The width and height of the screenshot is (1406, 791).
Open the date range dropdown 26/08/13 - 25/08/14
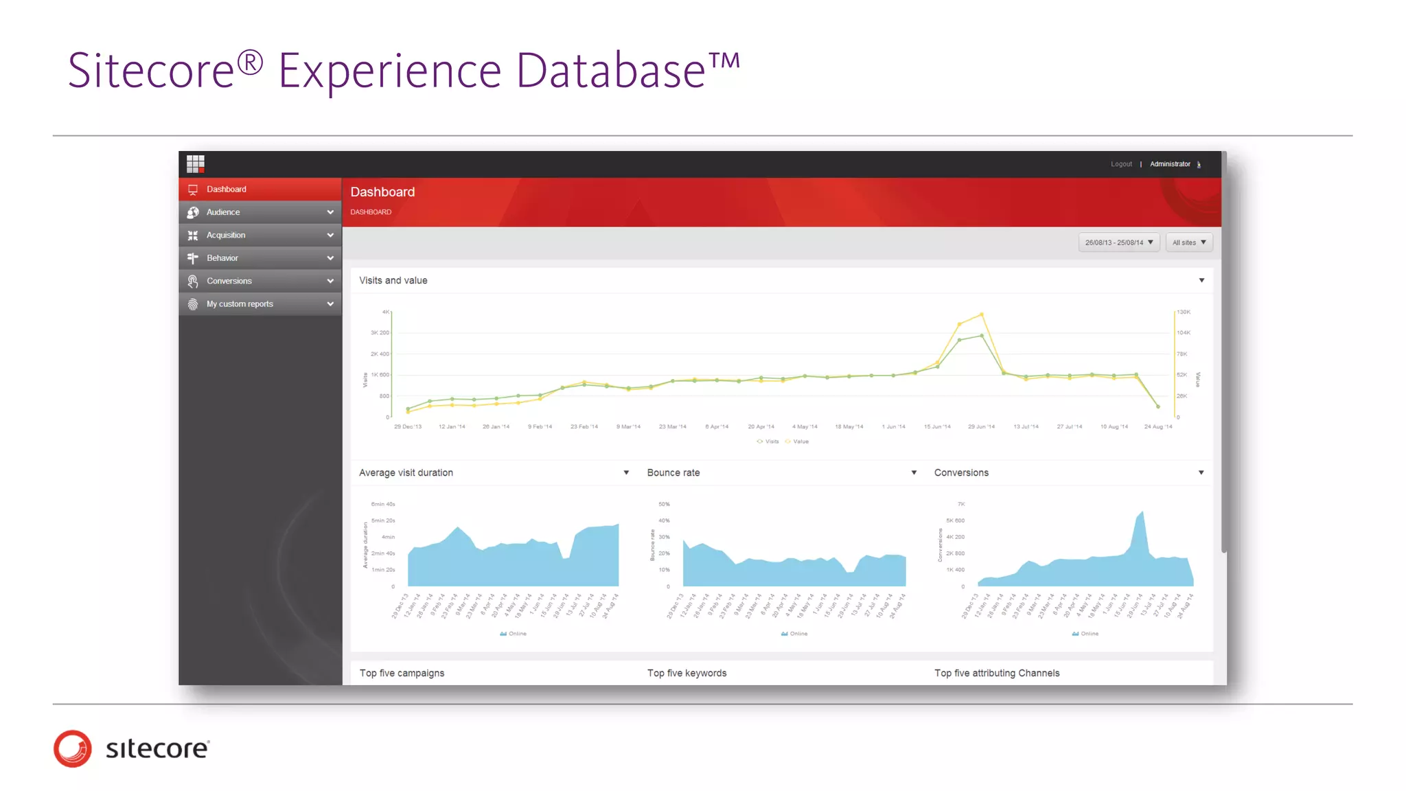(1119, 242)
